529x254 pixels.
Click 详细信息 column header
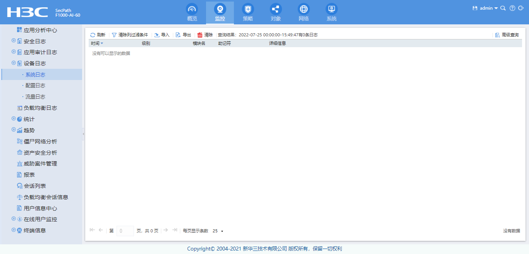(278, 43)
